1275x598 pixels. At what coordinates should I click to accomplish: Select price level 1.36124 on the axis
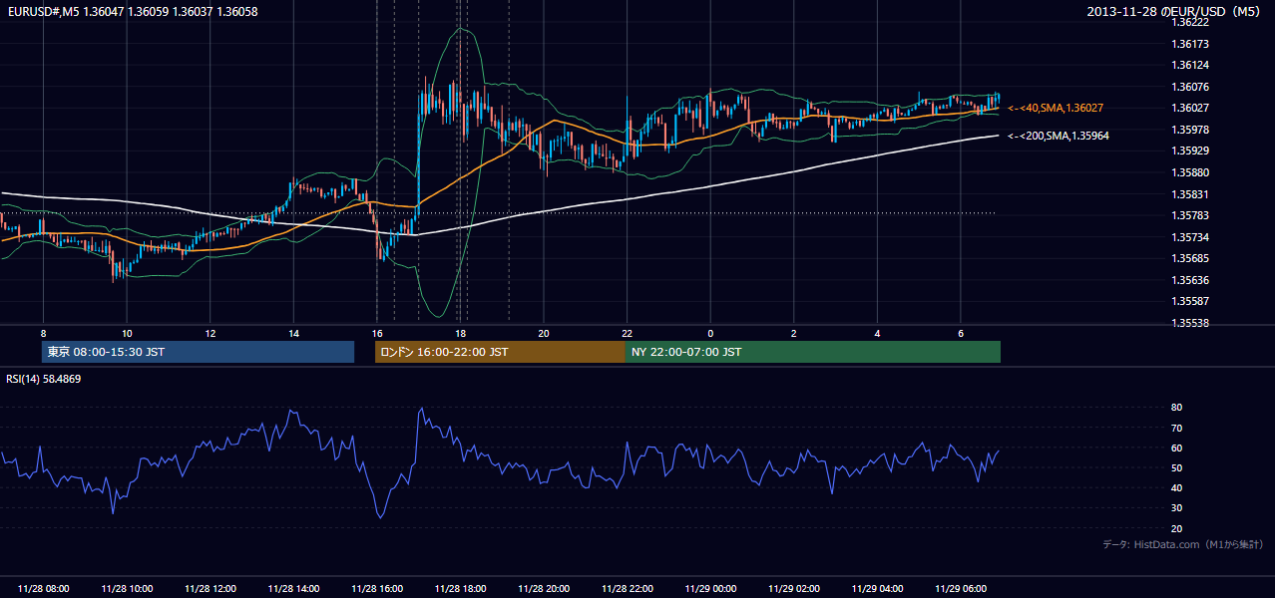[x=1190, y=65]
